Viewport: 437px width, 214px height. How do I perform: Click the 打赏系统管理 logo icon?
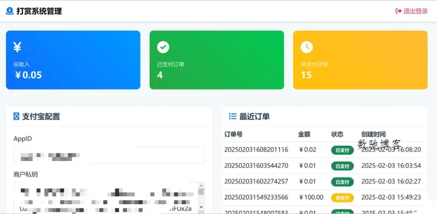10,11
